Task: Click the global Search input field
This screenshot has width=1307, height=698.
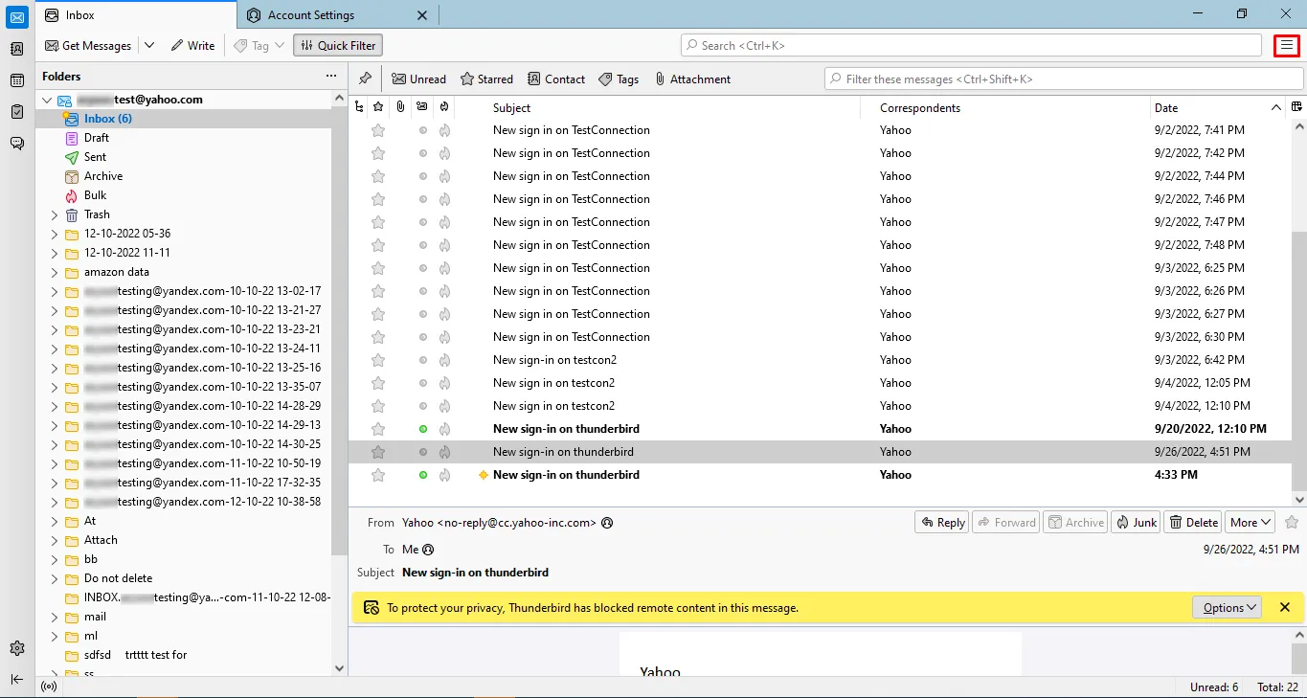Action: pyautogui.click(x=971, y=45)
